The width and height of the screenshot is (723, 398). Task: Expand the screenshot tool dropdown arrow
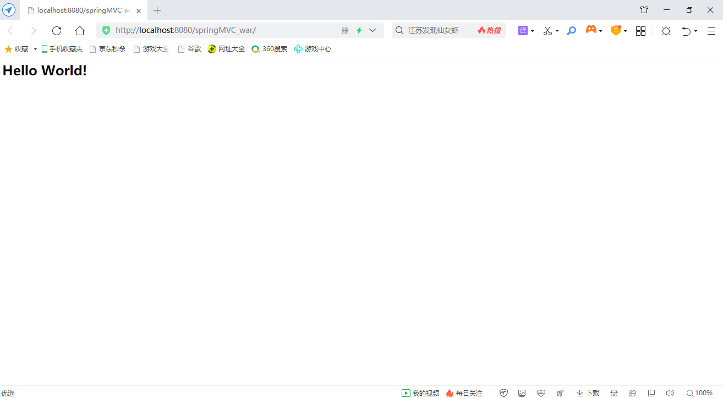pos(557,31)
